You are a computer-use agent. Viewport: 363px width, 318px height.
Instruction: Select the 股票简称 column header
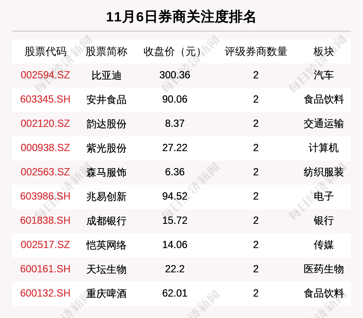point(106,51)
